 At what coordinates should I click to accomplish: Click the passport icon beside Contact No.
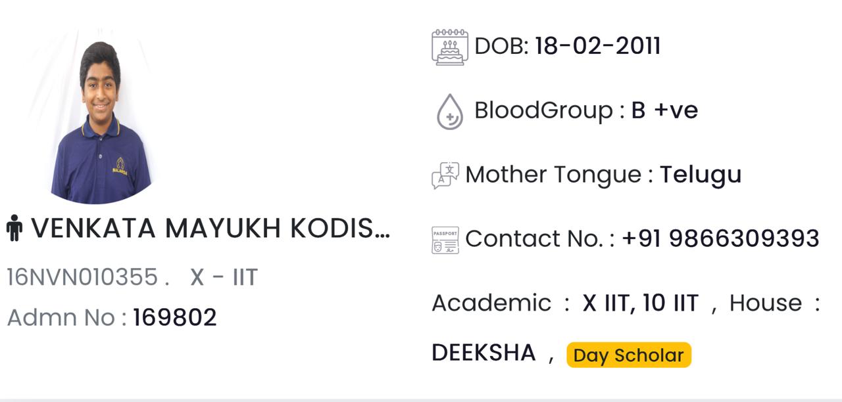(445, 240)
